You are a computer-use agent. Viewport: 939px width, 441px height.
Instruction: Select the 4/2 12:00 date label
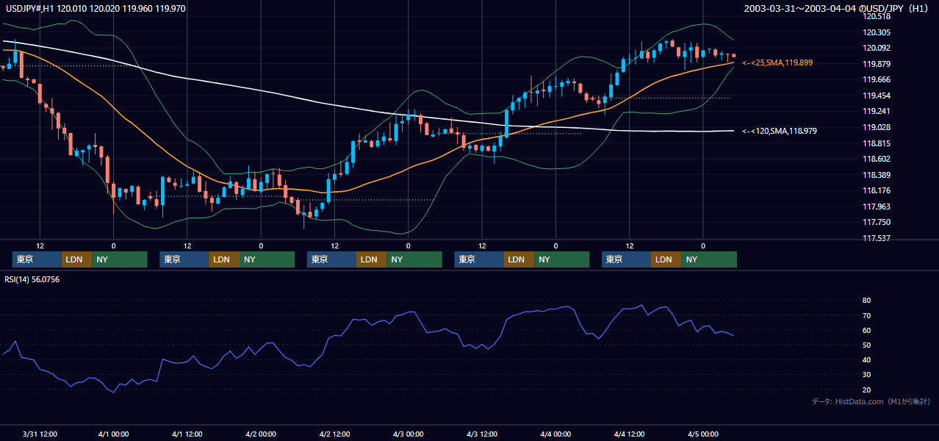coord(334,434)
